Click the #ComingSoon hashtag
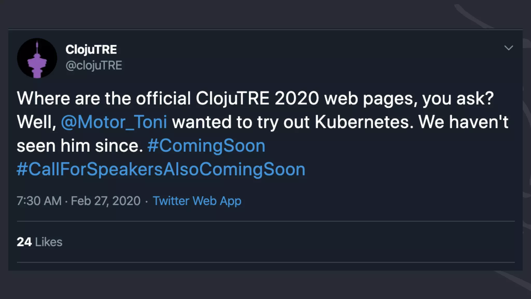The image size is (531, 299). coord(206,146)
